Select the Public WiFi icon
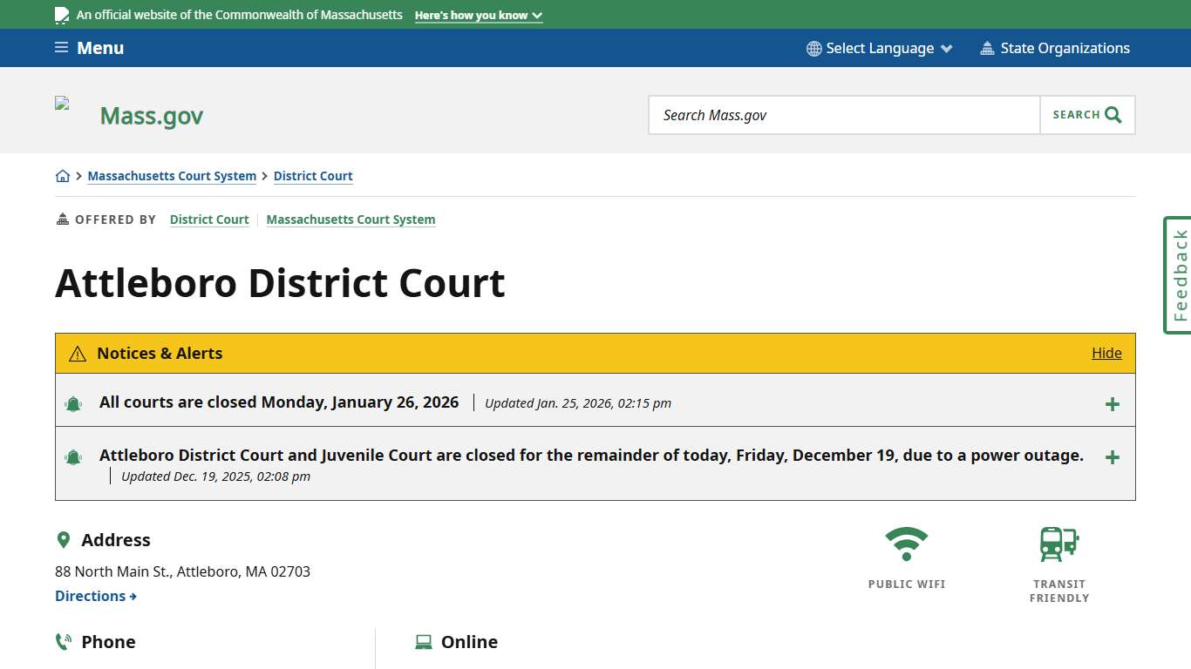Screen dimensions: 1191x669 [907, 544]
